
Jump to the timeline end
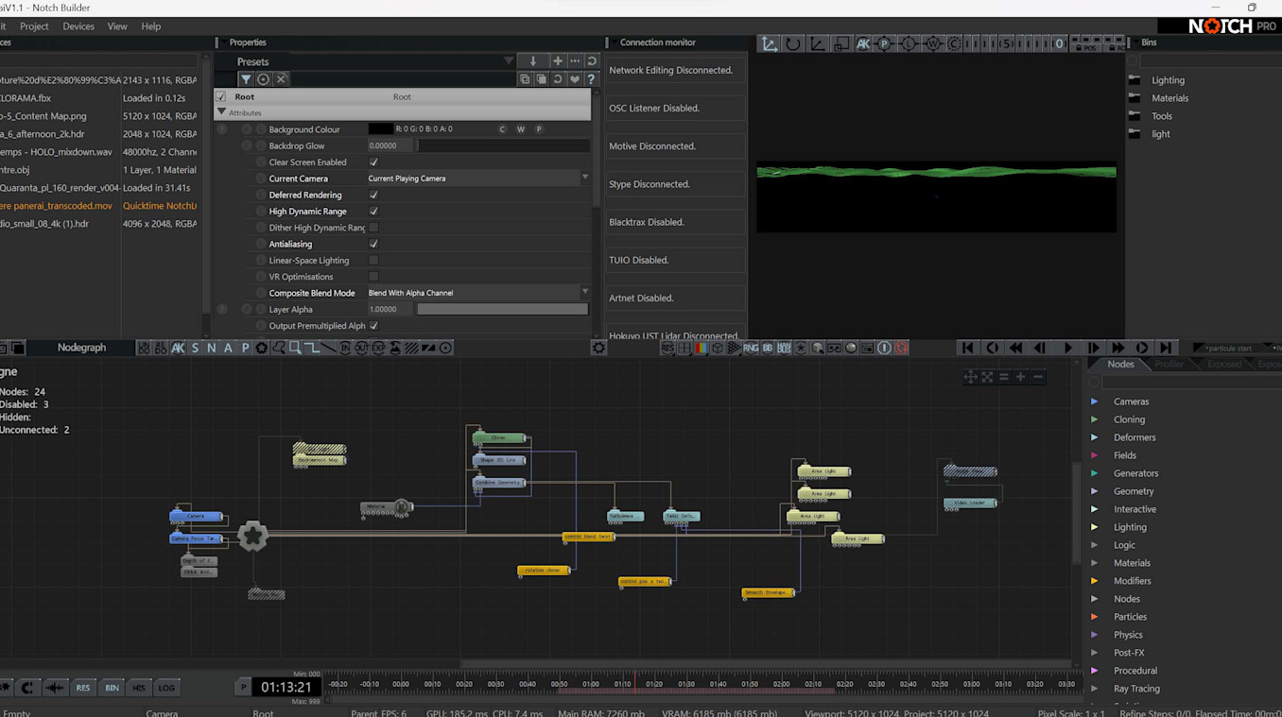(1167, 348)
